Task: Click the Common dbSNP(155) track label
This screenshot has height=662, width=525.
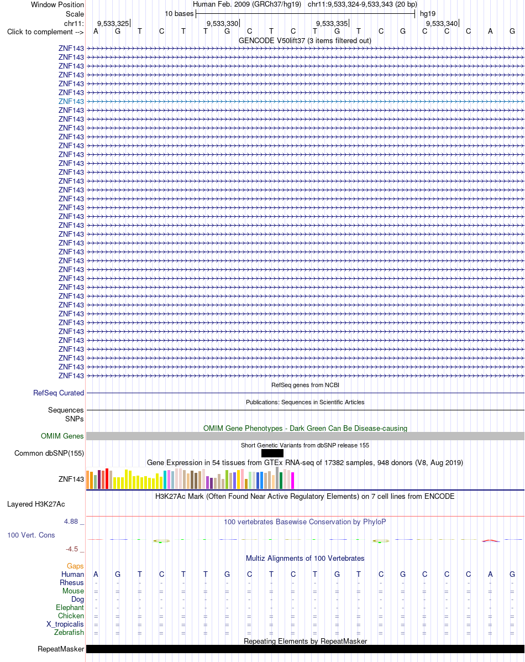Action: [49, 453]
